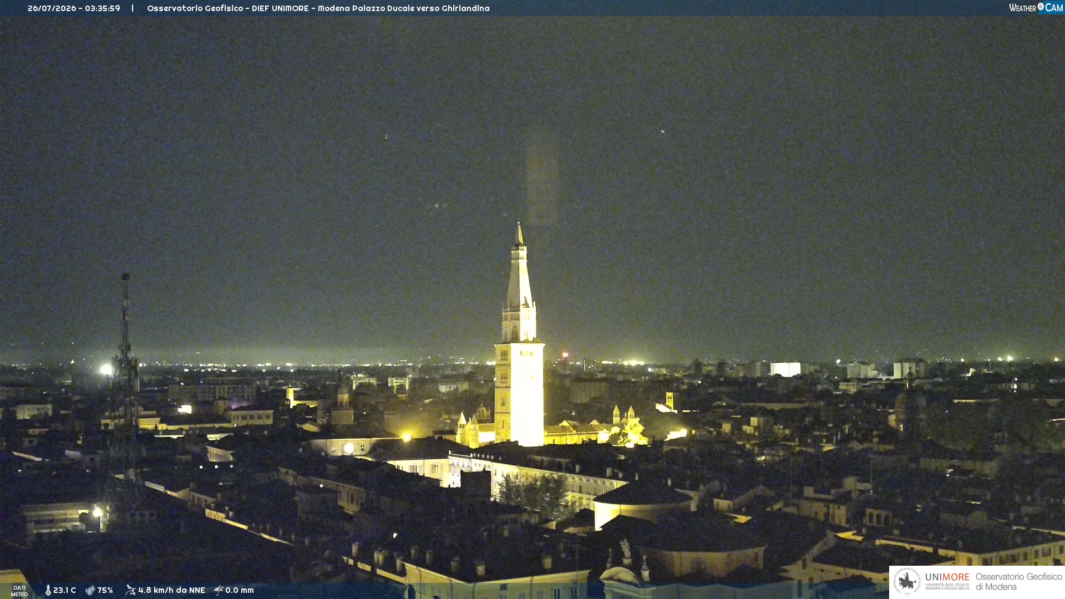Image resolution: width=1065 pixels, height=599 pixels.
Task: Click the 23.1 C temperature reading
Action: 64,590
